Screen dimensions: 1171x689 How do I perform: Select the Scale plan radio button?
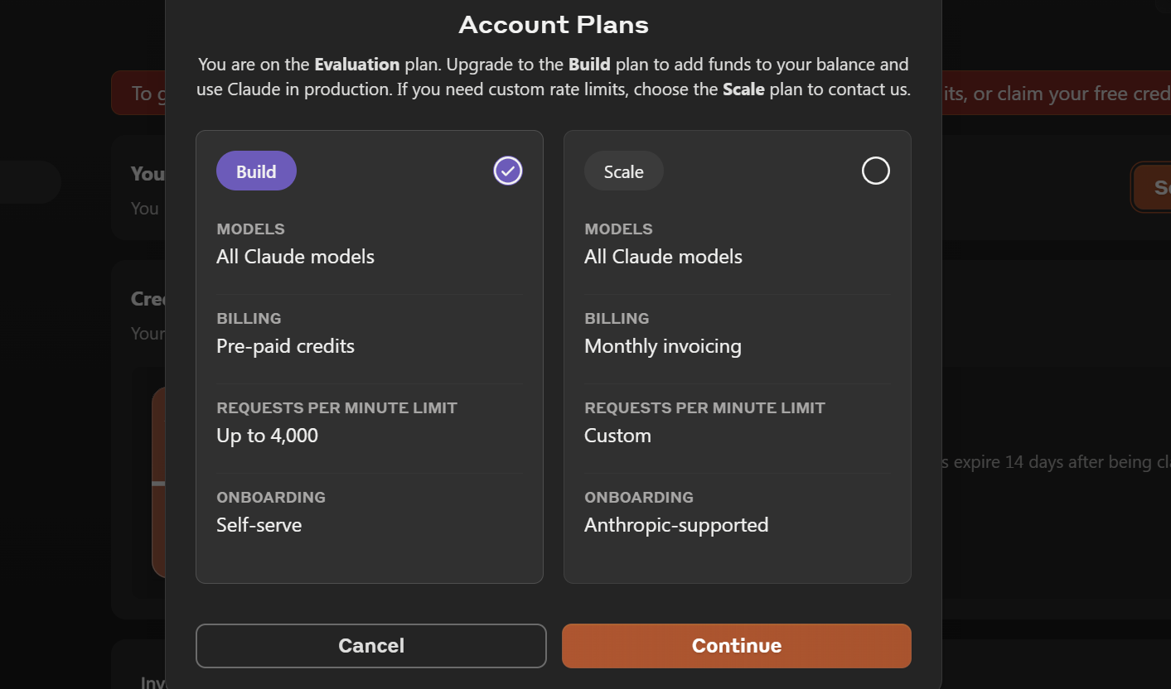point(876,171)
